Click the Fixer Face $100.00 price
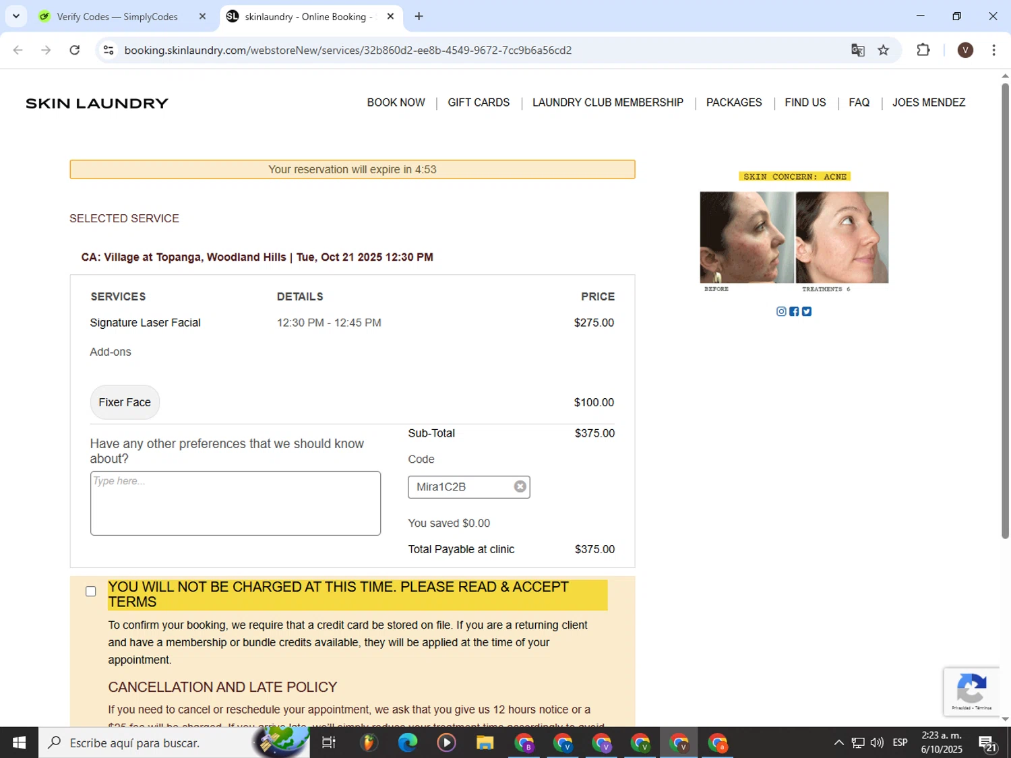Screen dimensions: 1011x758 point(594,402)
